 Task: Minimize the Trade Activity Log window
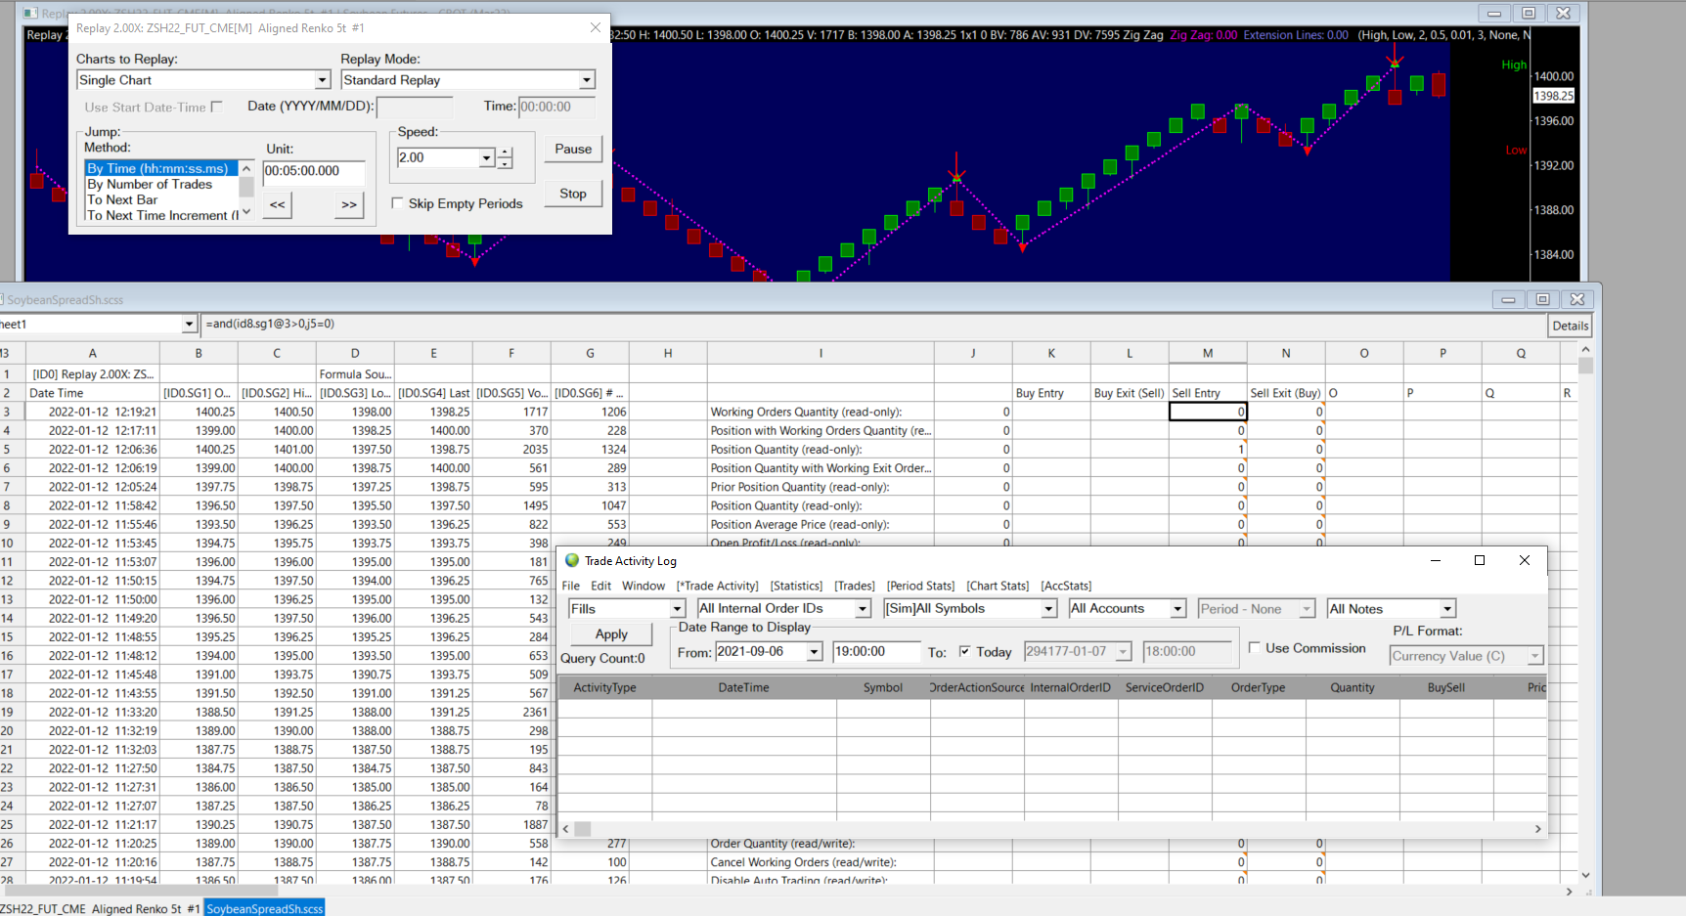click(1436, 560)
